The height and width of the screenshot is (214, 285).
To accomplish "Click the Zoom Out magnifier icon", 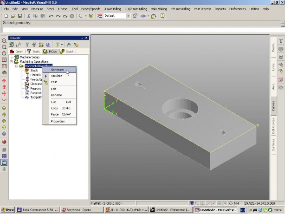I will point(4,47).
